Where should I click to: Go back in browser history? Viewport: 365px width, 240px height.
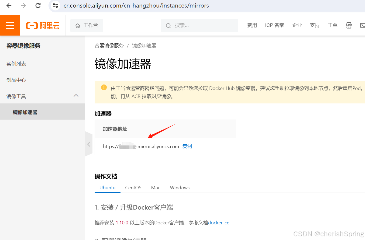[9, 5]
